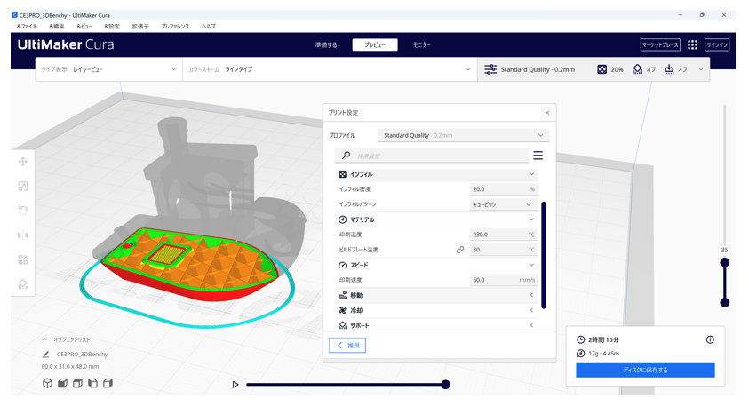Switch to the front view cube icon
The image size is (749, 407).
pos(62,383)
